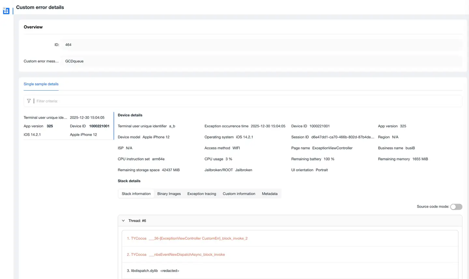The width and height of the screenshot is (469, 279).
Task: Open the Single sample details tab
Action: 41,84
